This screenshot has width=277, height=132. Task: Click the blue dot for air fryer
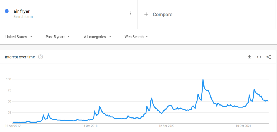point(7,11)
